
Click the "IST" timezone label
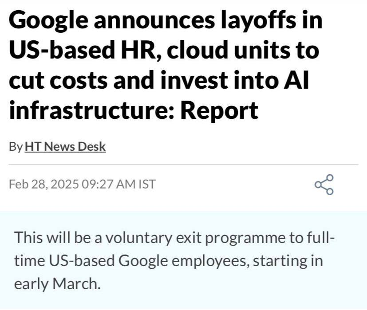[x=147, y=184]
